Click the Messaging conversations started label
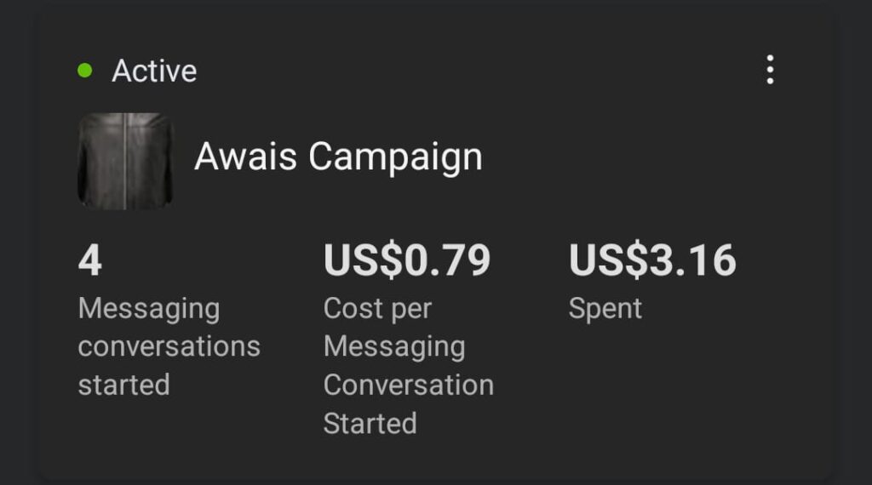The width and height of the screenshot is (872, 485). (169, 346)
